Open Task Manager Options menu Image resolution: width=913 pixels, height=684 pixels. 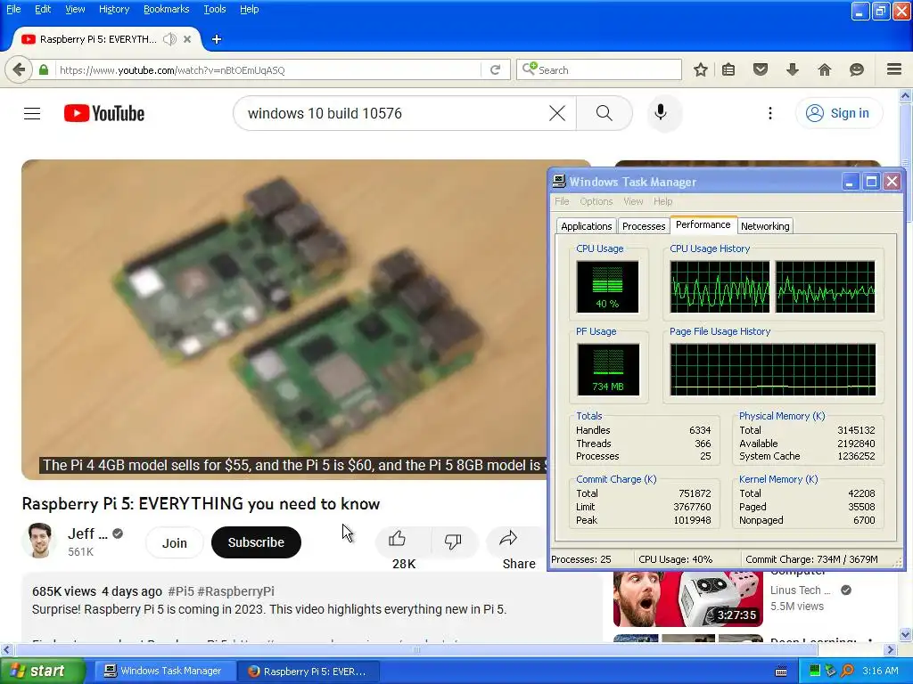tap(596, 201)
